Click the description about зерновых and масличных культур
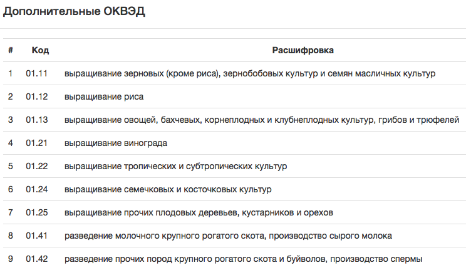The image size is (466, 275). pos(249,73)
